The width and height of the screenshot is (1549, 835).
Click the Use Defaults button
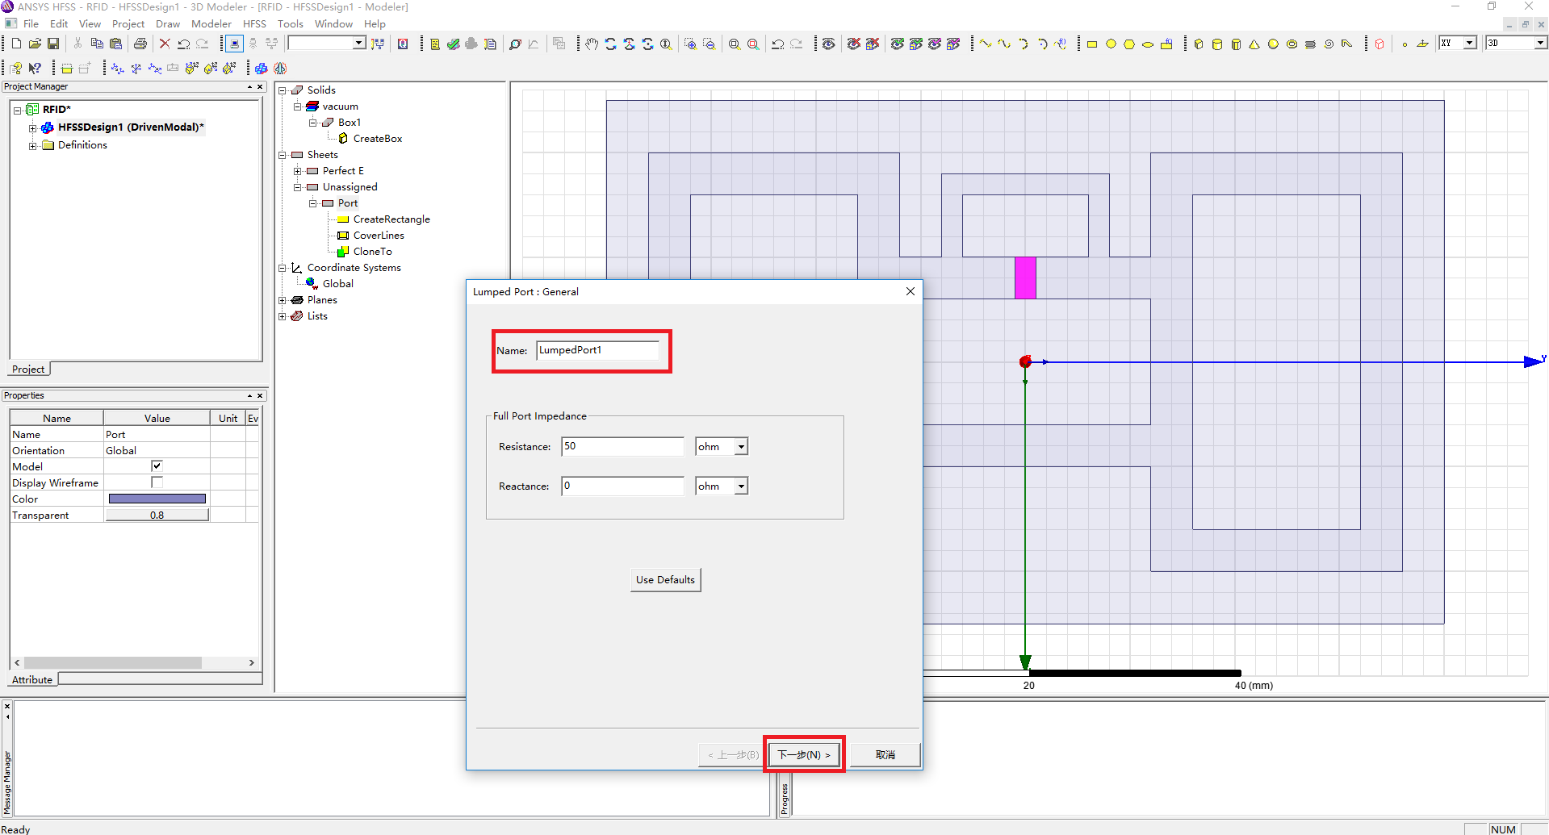(665, 580)
